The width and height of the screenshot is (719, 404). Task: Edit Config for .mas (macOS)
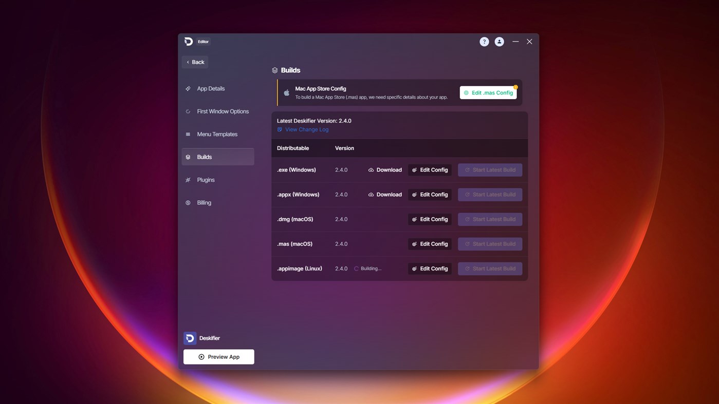click(x=430, y=244)
